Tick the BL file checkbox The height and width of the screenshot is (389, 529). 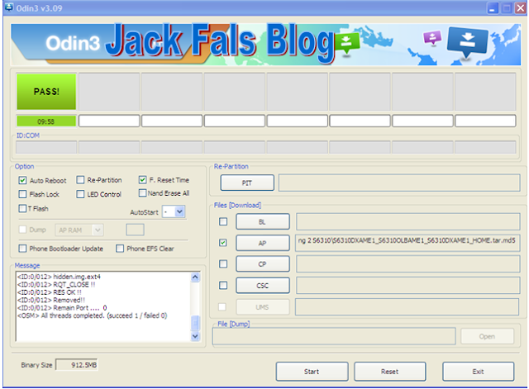pos(223,221)
